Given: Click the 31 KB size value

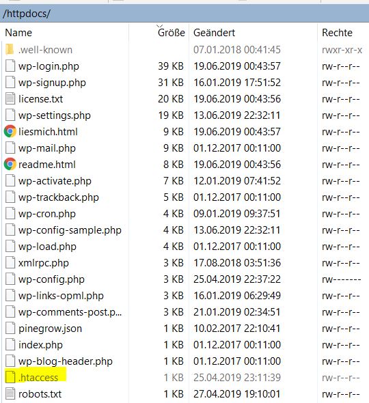Looking at the screenshot, I should click(171, 83).
